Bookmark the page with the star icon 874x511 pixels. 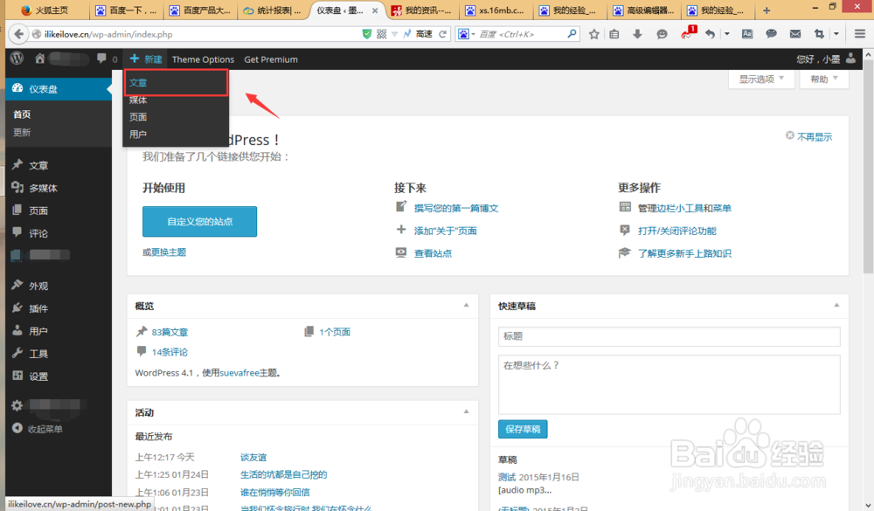coord(593,33)
